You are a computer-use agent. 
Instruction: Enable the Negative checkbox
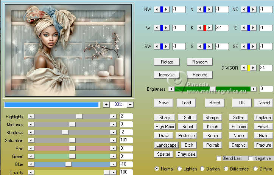coord(251,158)
